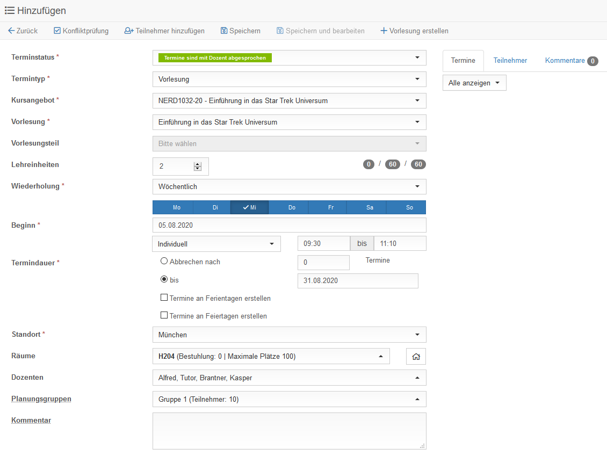
Task: Click the list icon beside Hinzufügen
Action: coord(10,10)
